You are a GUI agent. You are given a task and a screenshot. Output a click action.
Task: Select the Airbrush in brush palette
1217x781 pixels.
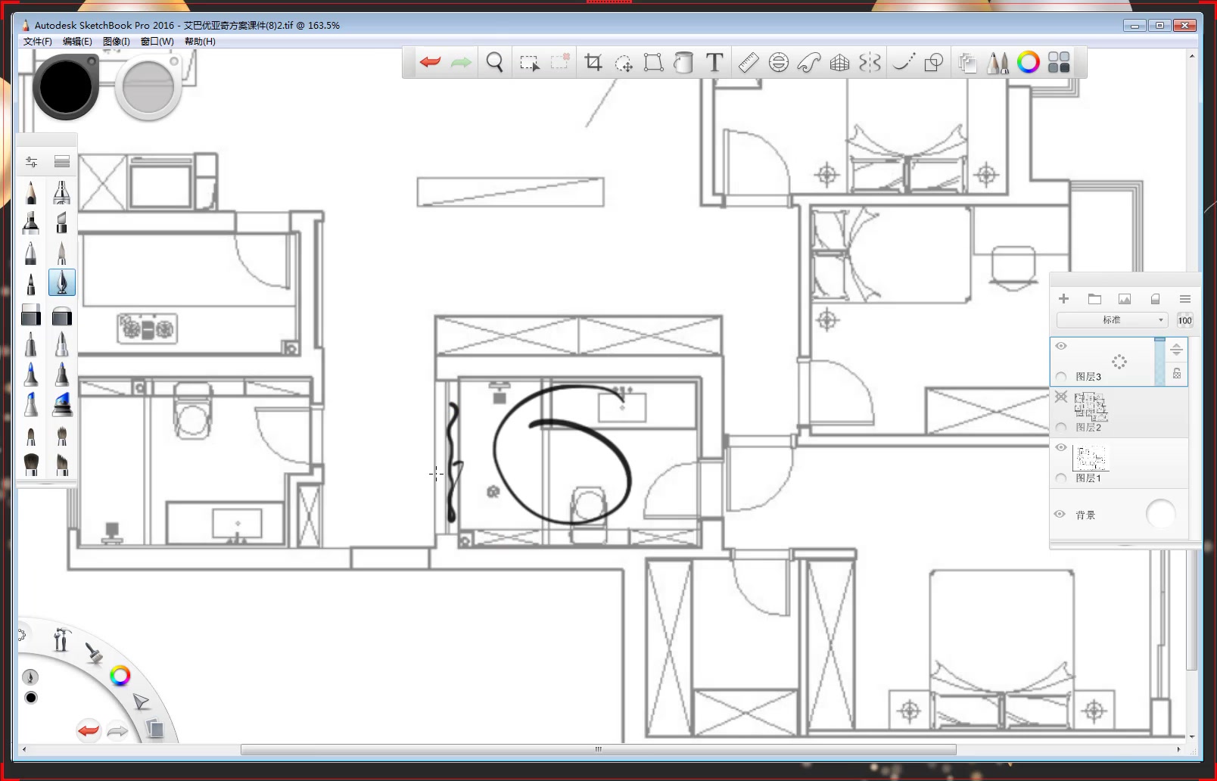[62, 192]
